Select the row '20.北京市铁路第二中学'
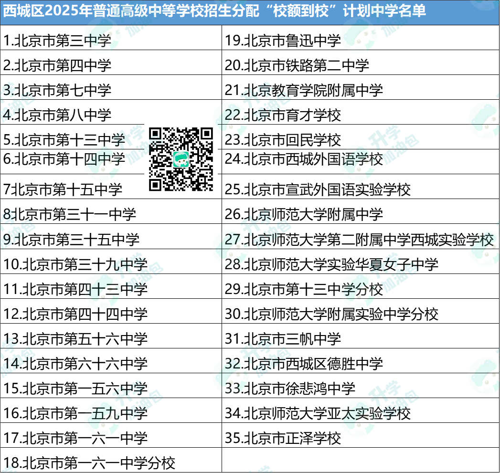Screen dimensions: 500x473 (x=361, y=63)
